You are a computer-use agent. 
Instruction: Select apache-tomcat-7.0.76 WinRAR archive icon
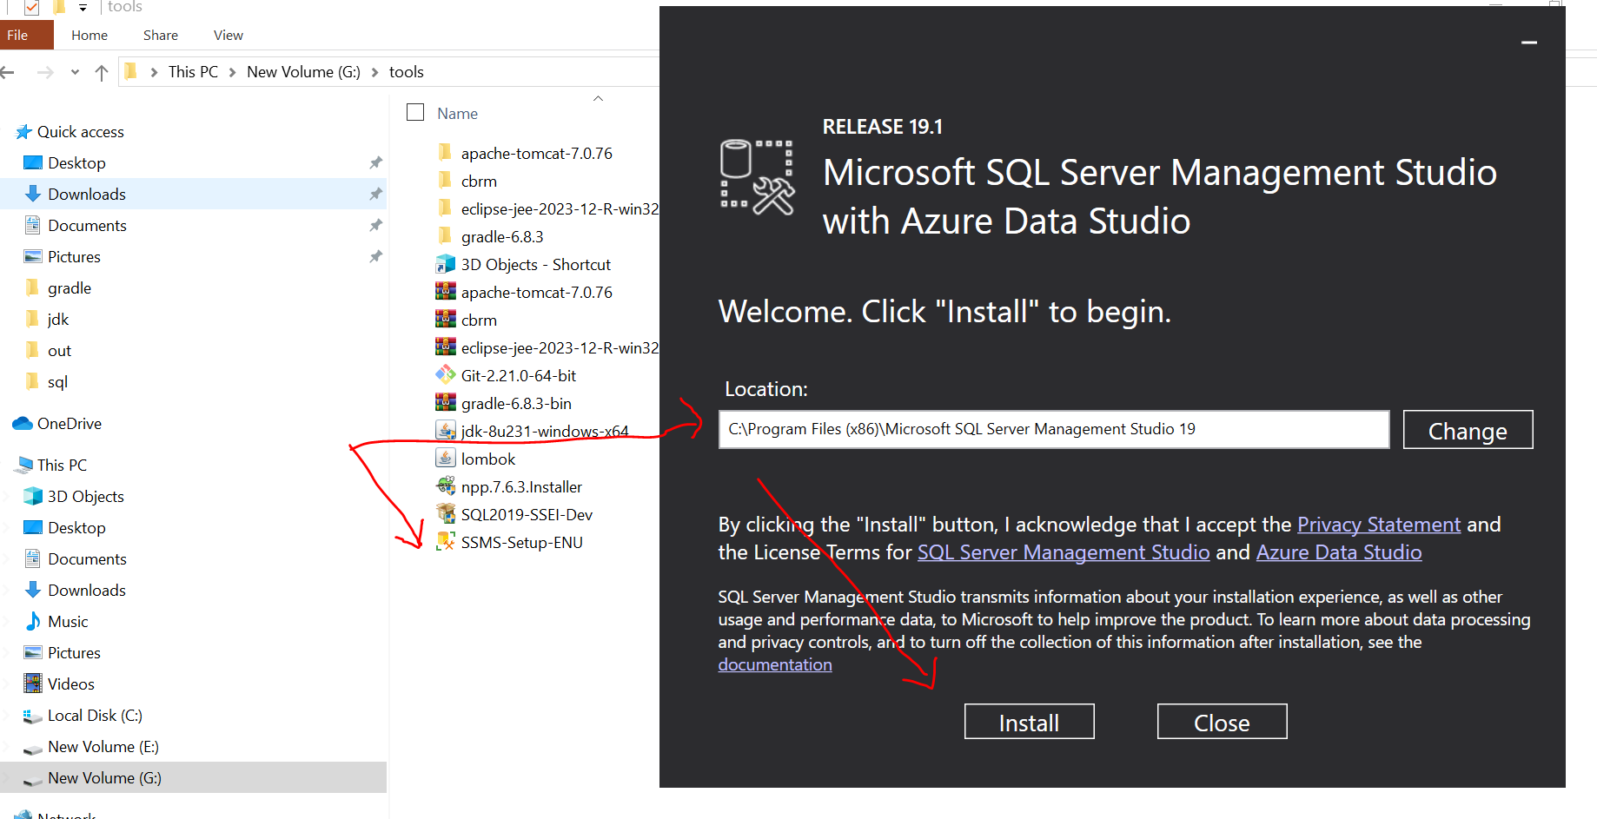coord(446,292)
